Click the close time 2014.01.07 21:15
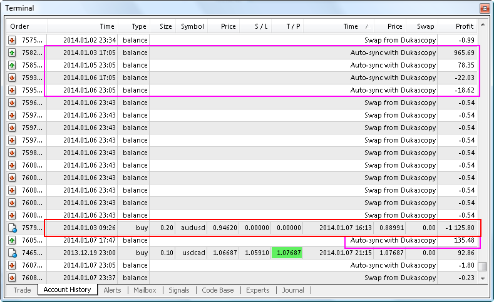Viewport: 494px width, 302px height. [x=346, y=253]
